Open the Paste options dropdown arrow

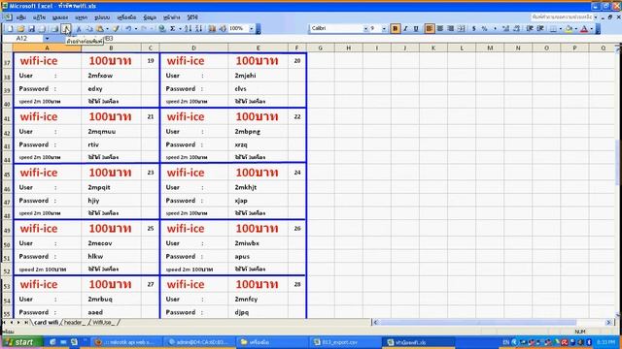click(107, 28)
